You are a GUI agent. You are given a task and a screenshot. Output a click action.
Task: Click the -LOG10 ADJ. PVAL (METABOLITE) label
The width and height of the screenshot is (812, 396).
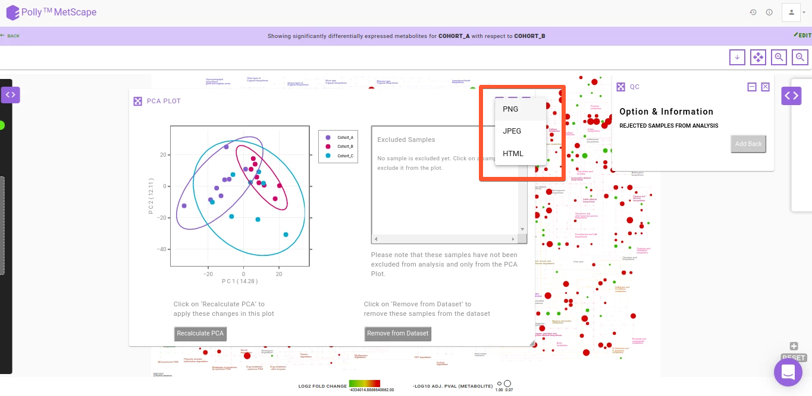pyautogui.click(x=452, y=387)
